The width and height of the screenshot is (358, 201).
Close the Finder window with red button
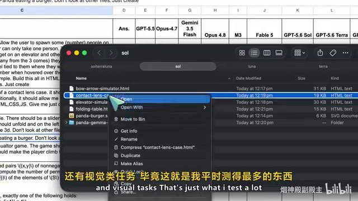click(x=69, y=53)
